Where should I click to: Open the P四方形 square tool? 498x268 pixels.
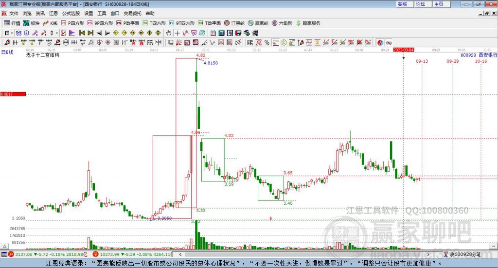tap(72, 23)
